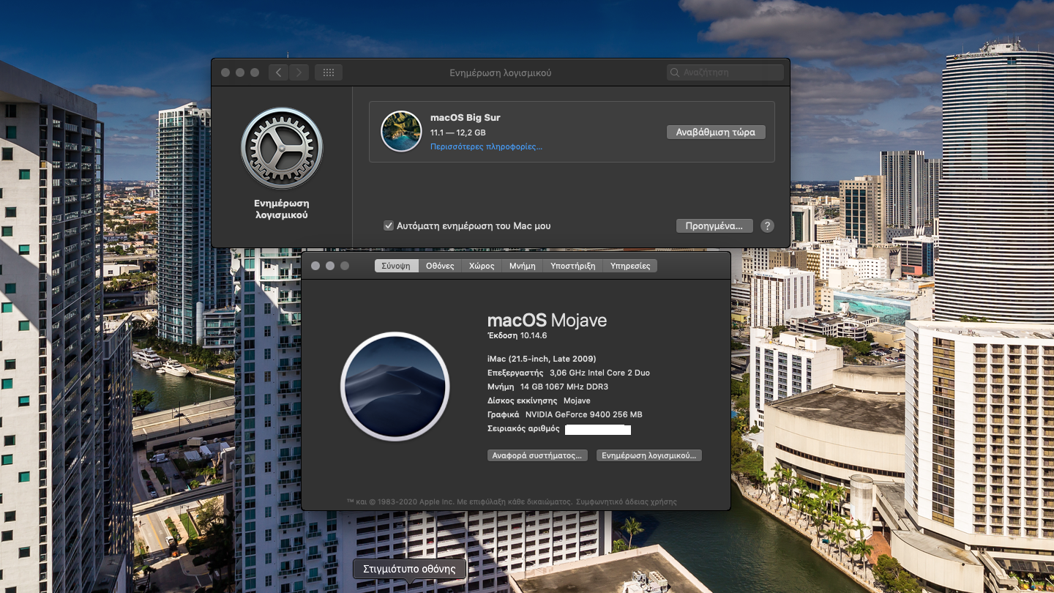This screenshot has width=1054, height=593.
Task: Close the Software Update window
Action: tap(225, 72)
